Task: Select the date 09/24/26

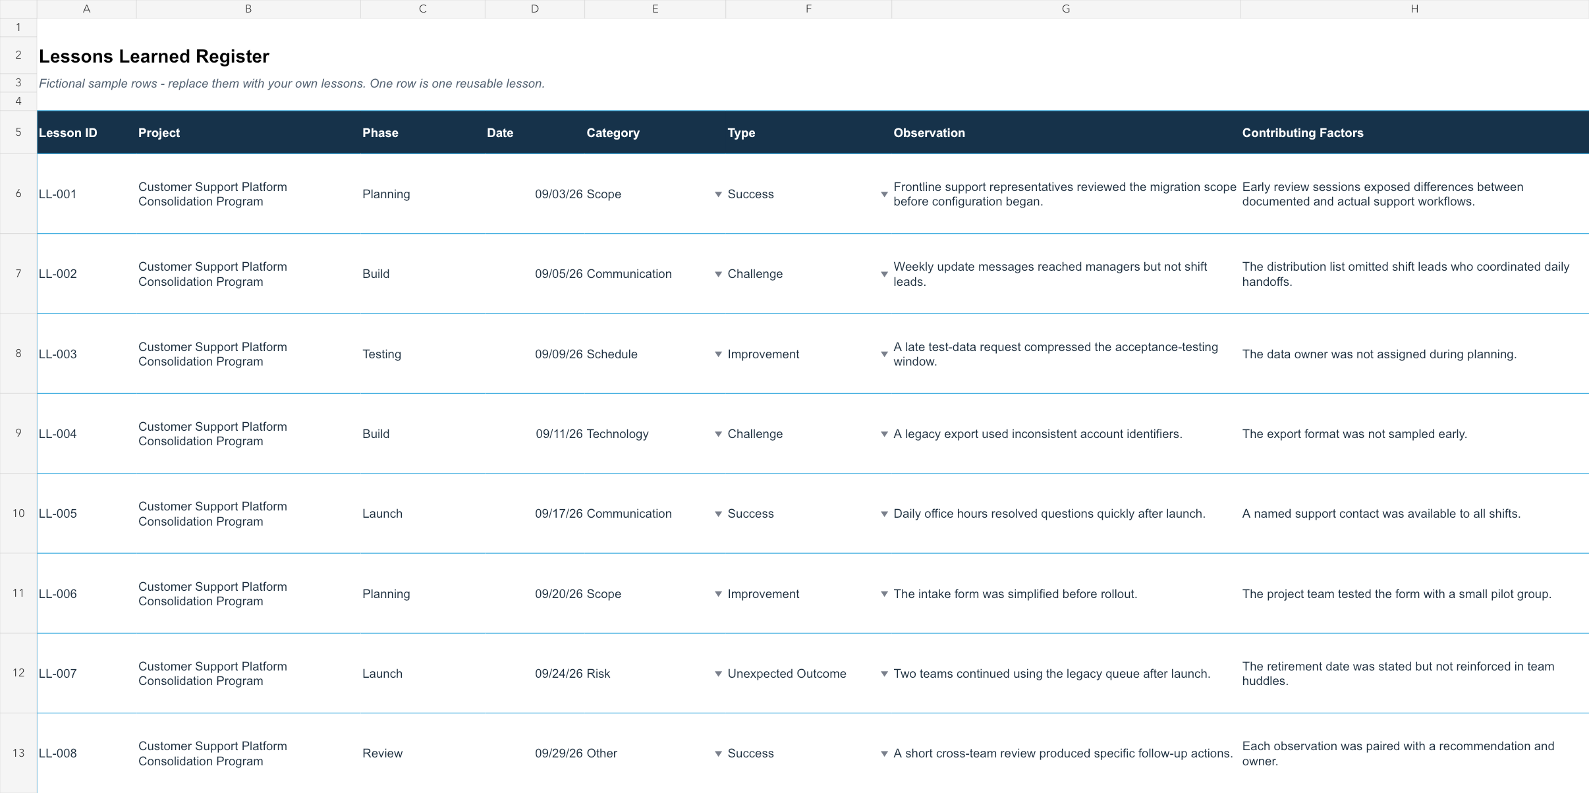Action: 534,674
